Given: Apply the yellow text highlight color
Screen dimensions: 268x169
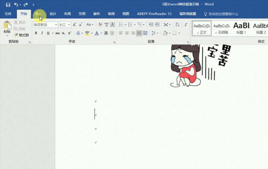Looking at the screenshot, I should pyautogui.click(x=88, y=33).
